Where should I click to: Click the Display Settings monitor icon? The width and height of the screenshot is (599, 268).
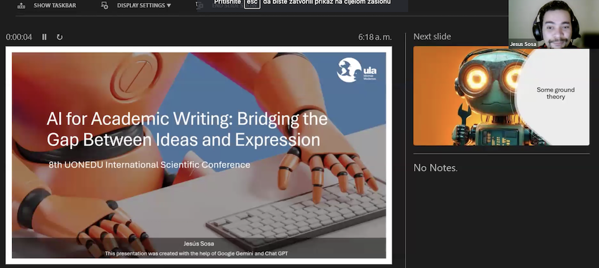pos(104,5)
